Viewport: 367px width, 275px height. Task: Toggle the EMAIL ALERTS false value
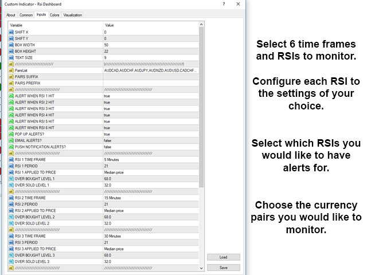[x=151, y=140]
